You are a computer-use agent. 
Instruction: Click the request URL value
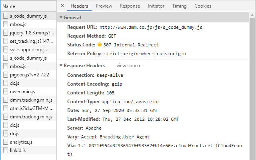151,27
